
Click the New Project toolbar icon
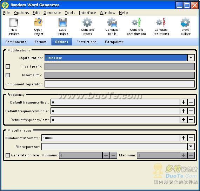click(14, 23)
